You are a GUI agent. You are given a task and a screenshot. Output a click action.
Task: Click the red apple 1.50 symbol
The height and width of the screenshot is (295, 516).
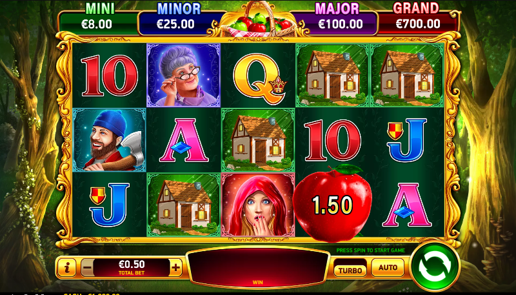coord(332,203)
